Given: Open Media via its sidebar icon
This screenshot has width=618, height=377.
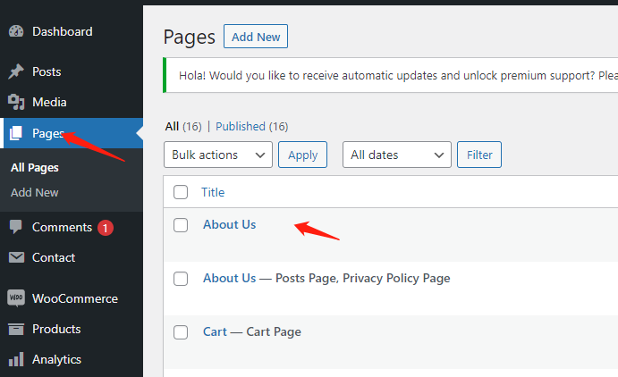Looking at the screenshot, I should [16, 103].
